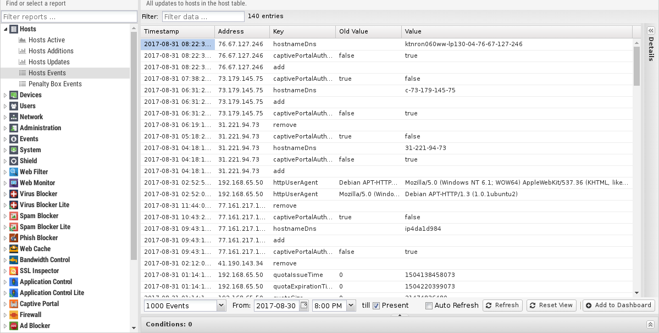The width and height of the screenshot is (659, 333).
Task: Click the SSL Inspector lock icon
Action: pyautogui.click(x=14, y=271)
